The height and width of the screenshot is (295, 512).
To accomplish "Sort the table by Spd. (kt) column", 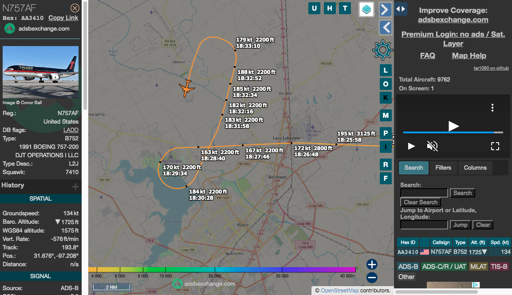I will pyautogui.click(x=500, y=243).
